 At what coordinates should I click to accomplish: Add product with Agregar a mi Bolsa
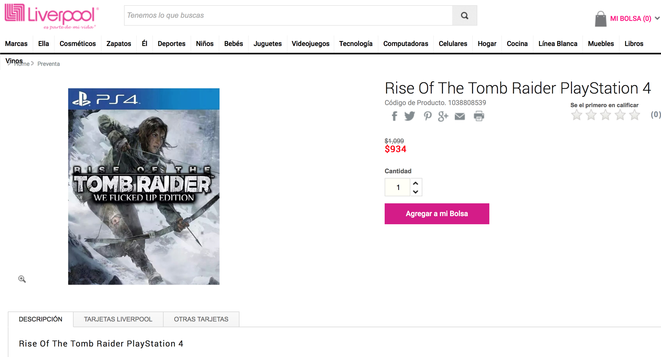click(437, 214)
